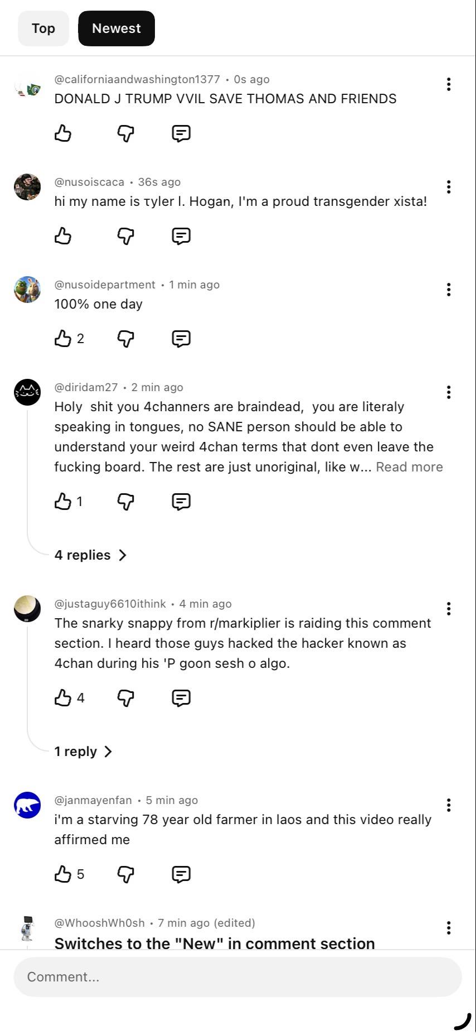The height and width of the screenshot is (1035, 476).
Task: Like the Donald Trump Thomas comment
Action: 63,133
